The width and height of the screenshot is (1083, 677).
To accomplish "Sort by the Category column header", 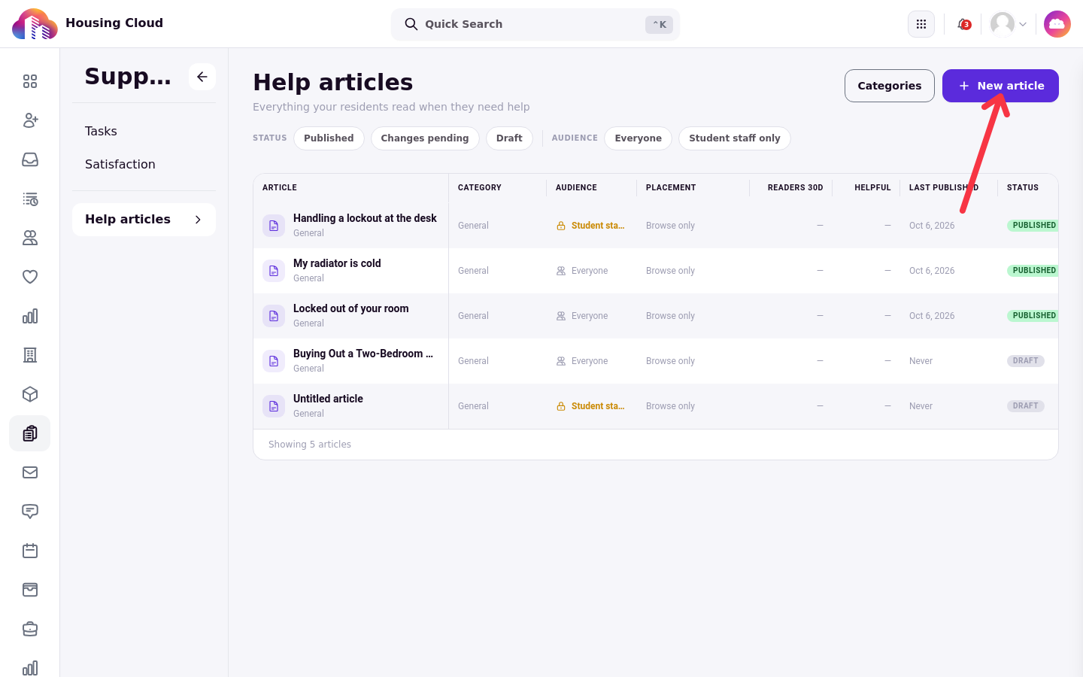I will click(x=480, y=187).
